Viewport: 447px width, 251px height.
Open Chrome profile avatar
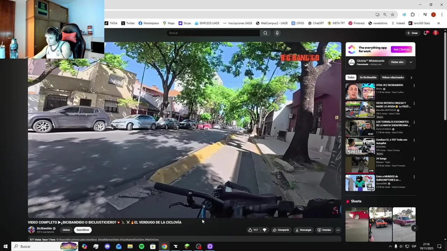click(433, 15)
